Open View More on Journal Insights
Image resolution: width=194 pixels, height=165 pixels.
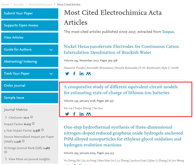pyautogui.click(x=29, y=159)
